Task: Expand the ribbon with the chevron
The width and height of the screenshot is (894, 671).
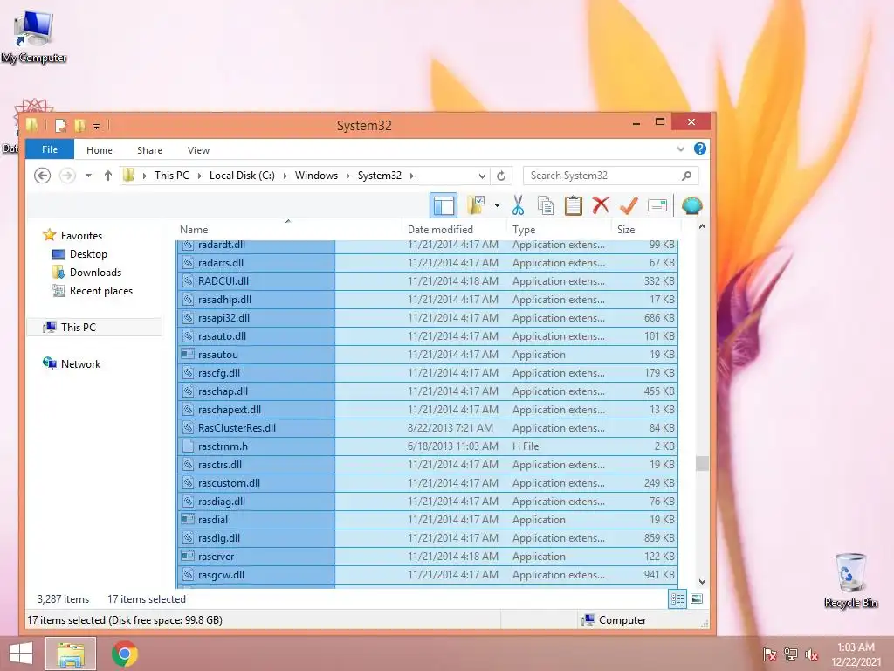Action: pos(681,149)
